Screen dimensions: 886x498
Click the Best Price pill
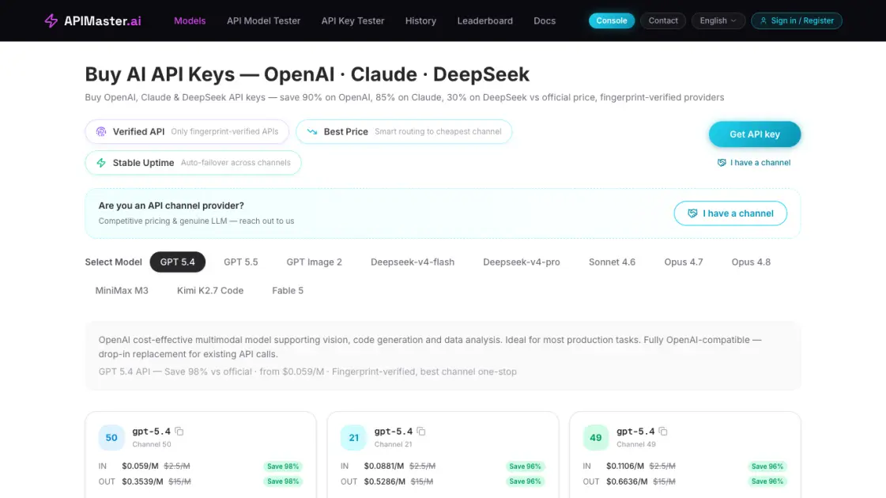404,132
